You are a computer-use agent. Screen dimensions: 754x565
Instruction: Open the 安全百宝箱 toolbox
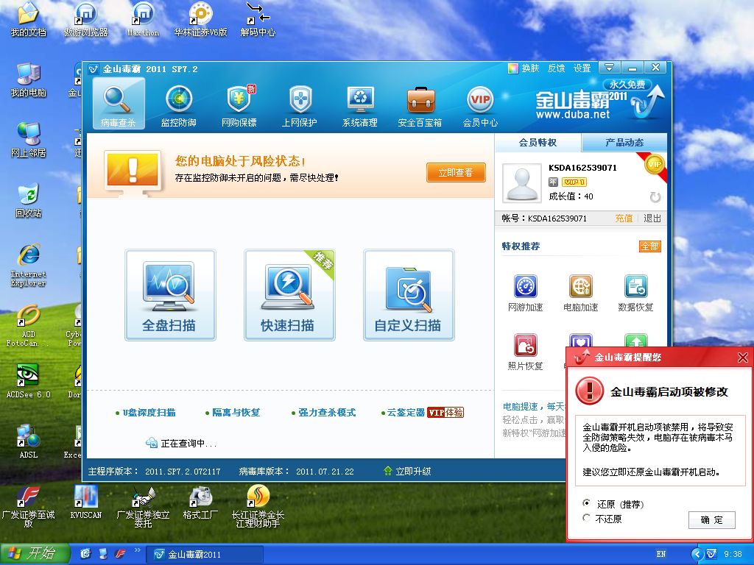pyautogui.click(x=420, y=105)
